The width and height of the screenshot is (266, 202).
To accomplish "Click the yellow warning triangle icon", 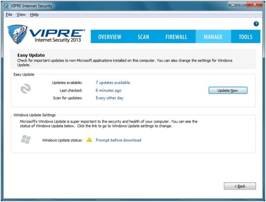I will click(x=89, y=140).
